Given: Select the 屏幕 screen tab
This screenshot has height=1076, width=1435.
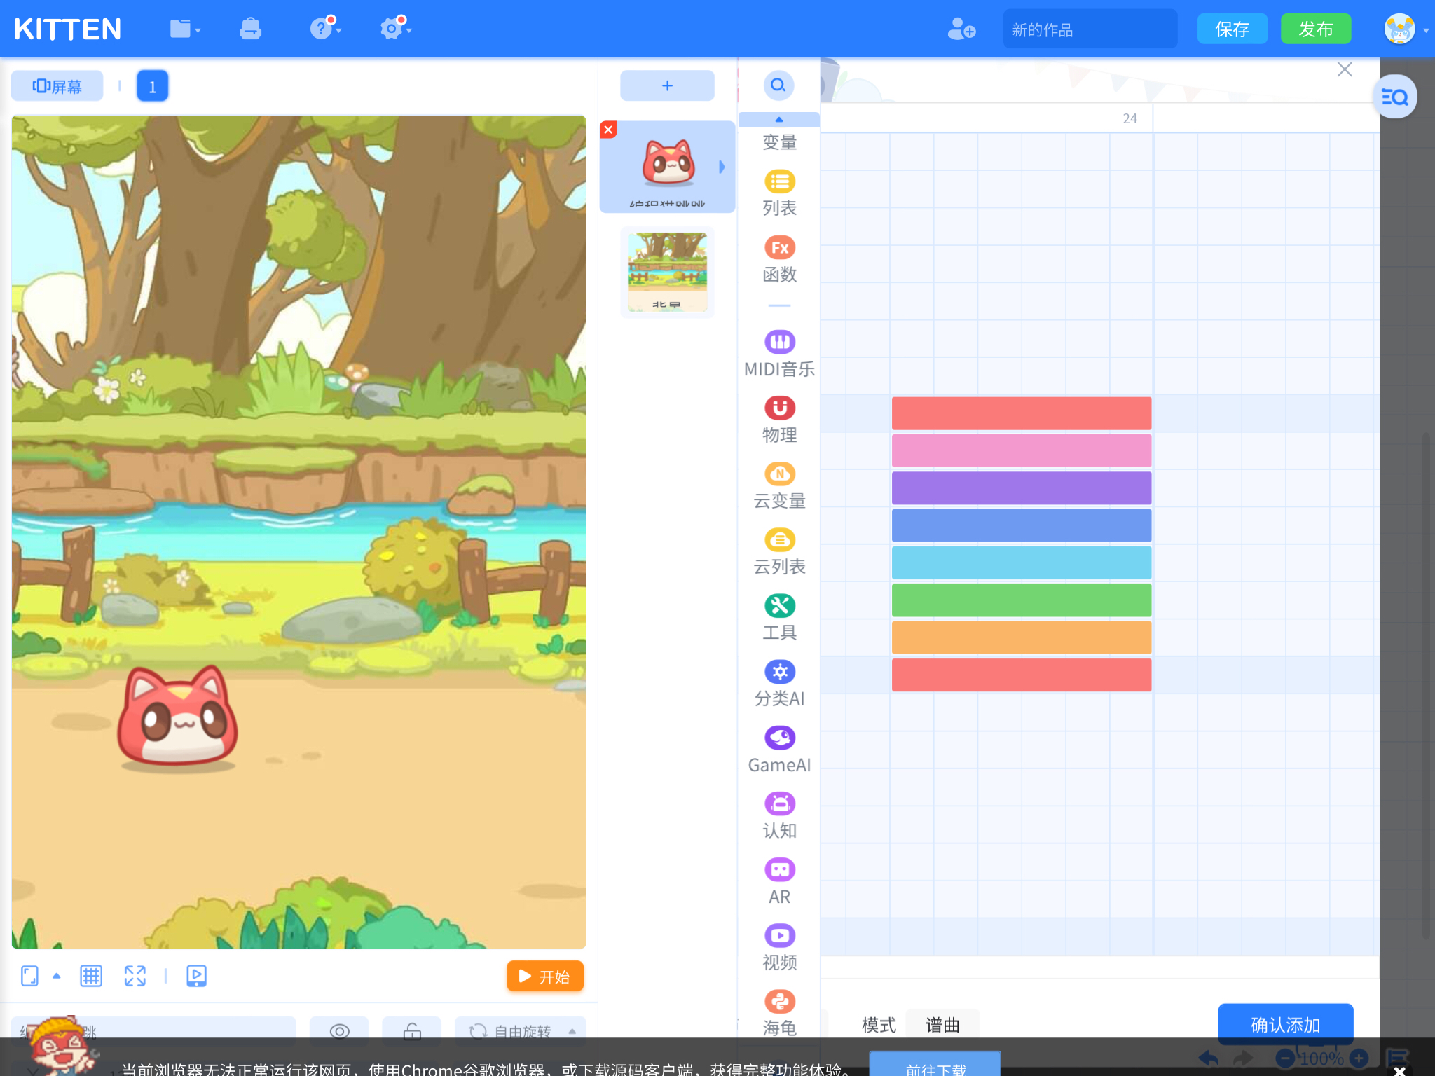Looking at the screenshot, I should tap(57, 86).
